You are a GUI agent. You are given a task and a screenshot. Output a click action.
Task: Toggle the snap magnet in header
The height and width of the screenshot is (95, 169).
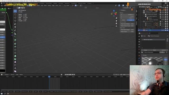pyautogui.click(x=76, y=5)
